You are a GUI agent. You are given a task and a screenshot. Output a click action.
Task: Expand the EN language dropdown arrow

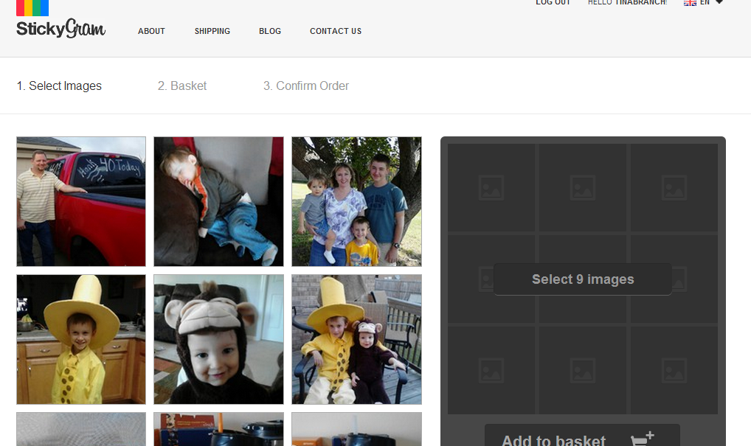(x=719, y=3)
